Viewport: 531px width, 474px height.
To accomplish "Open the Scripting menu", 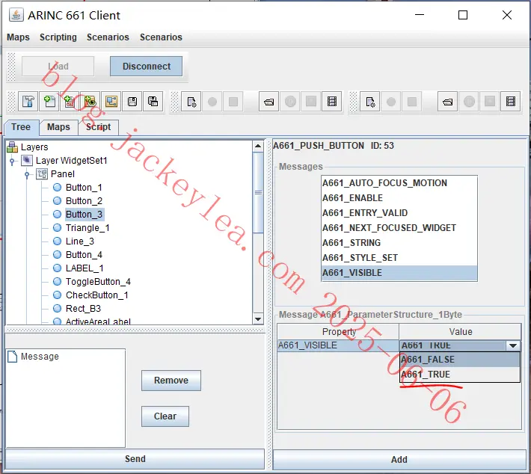I will click(x=58, y=37).
